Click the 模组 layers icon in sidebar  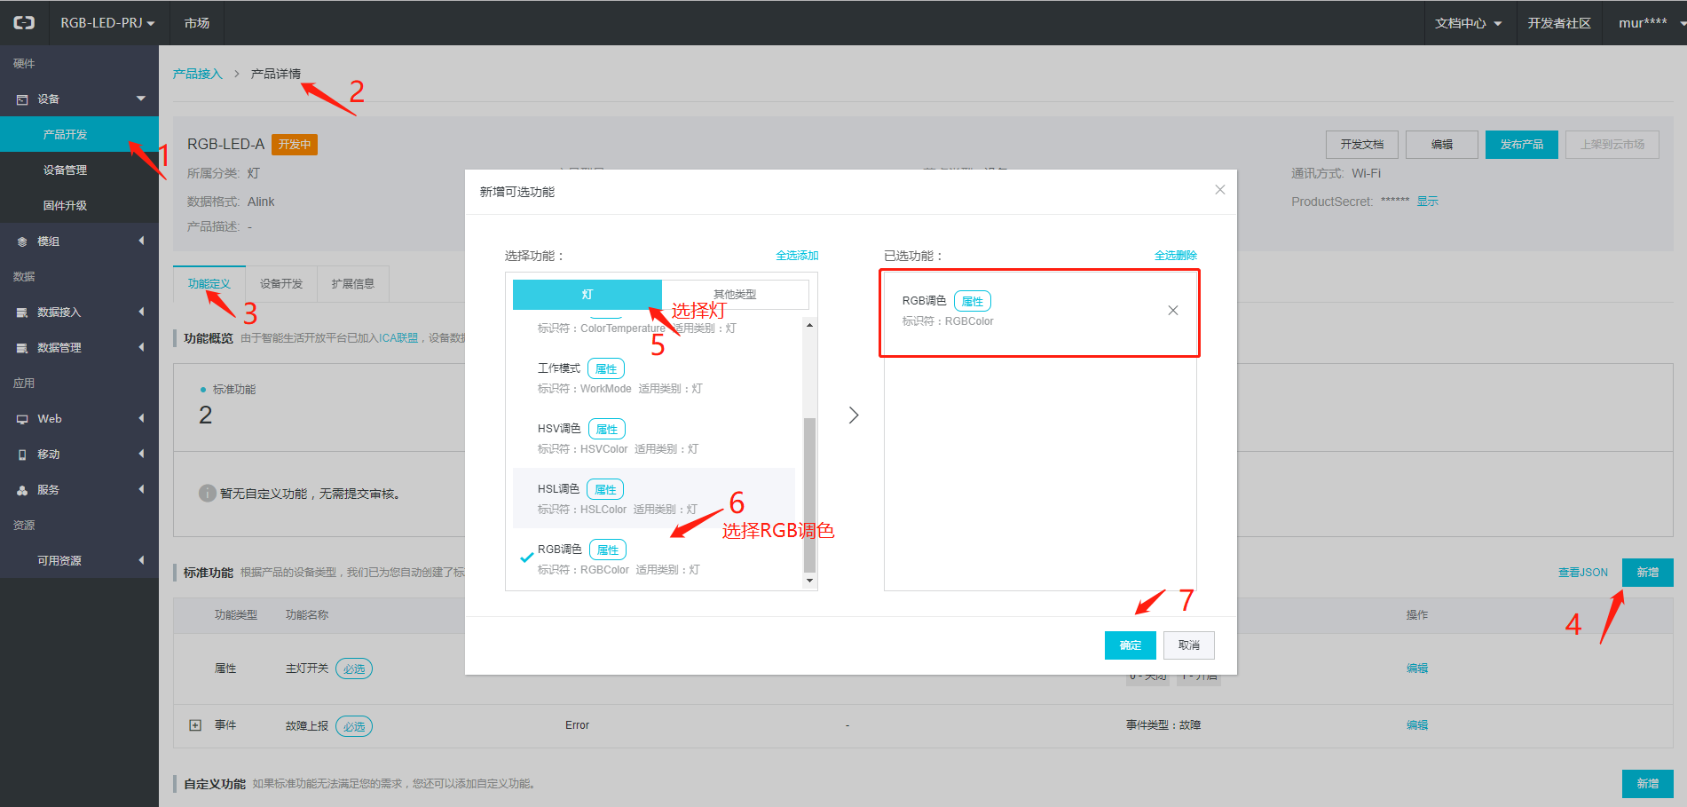[x=22, y=241]
